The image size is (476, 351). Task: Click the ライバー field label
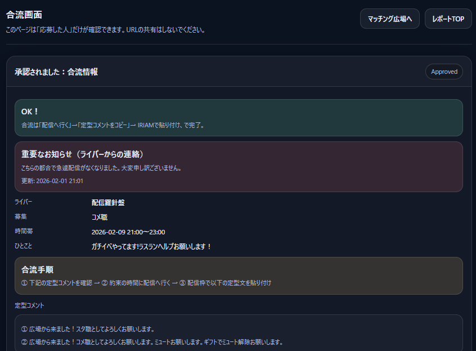[23, 202]
